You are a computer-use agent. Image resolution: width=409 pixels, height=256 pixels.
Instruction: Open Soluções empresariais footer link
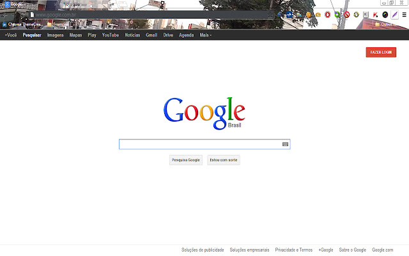[x=249, y=250]
